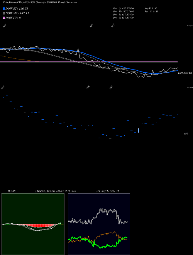Viewport: 193px width, 255px height.
Task: Click the '<Lows' axis marker
Action: click(x=190, y=87)
